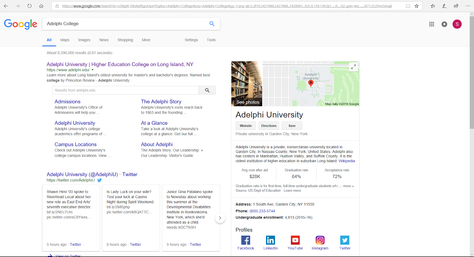Screen dimensions: 474x257
Task: Open Twitter link under 8 hours ago
Action: pyautogui.click(x=135, y=245)
